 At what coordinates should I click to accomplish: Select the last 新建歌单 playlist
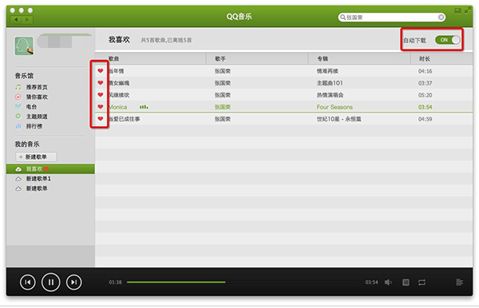point(50,188)
